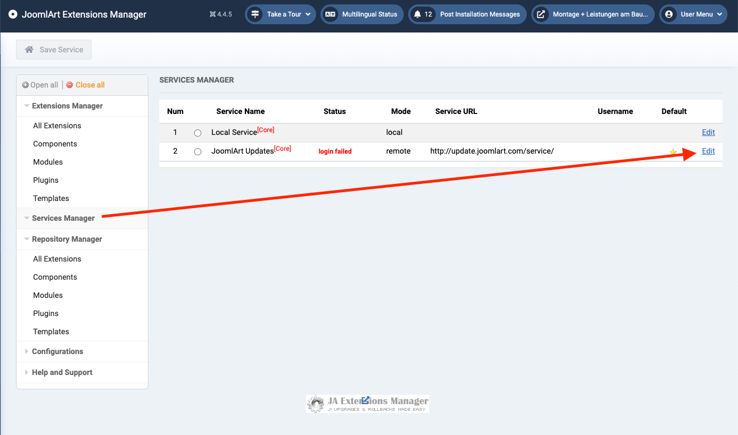Click the Service URL column header
Viewport: 738px width, 435px height.
pyautogui.click(x=456, y=111)
